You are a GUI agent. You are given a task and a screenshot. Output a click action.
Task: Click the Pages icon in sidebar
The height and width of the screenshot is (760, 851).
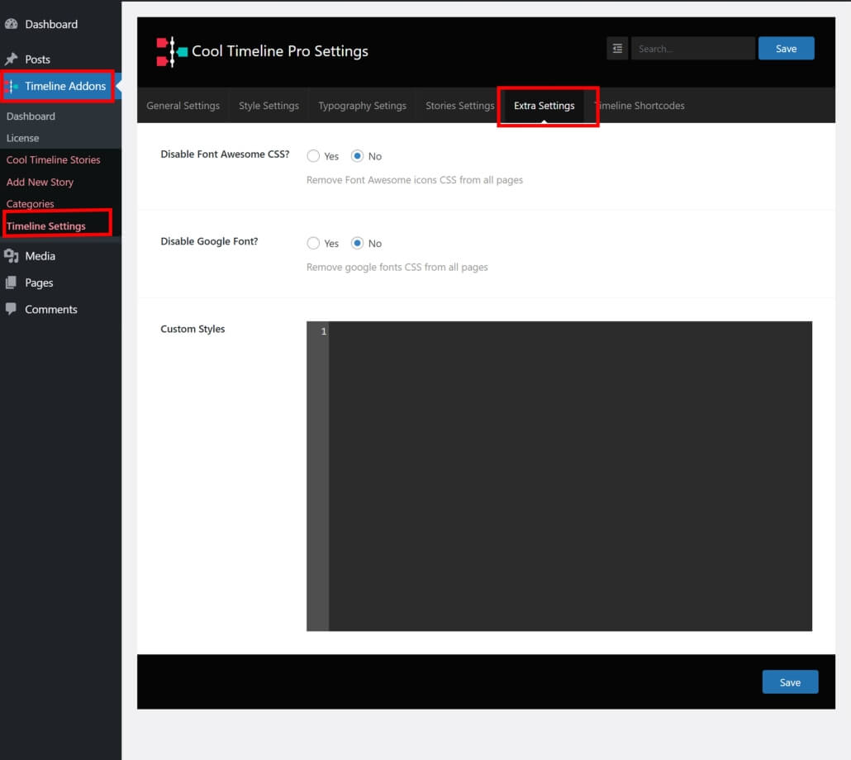12,283
